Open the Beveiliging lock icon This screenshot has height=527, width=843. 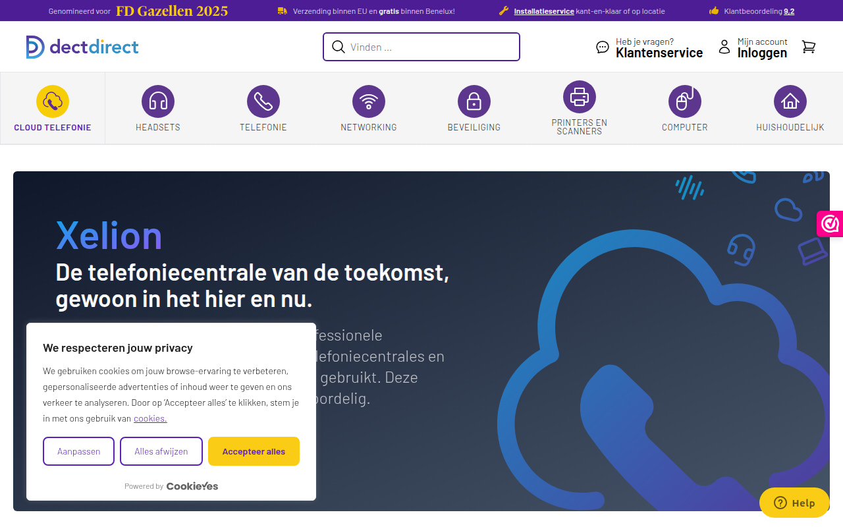pos(474,101)
